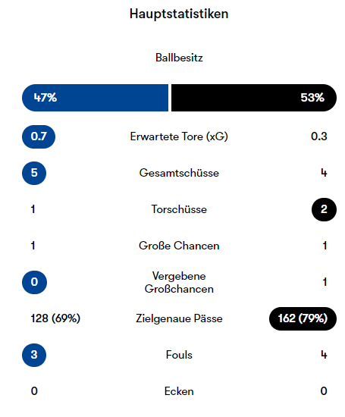Click the blue 0.7 xG badge

(39, 136)
